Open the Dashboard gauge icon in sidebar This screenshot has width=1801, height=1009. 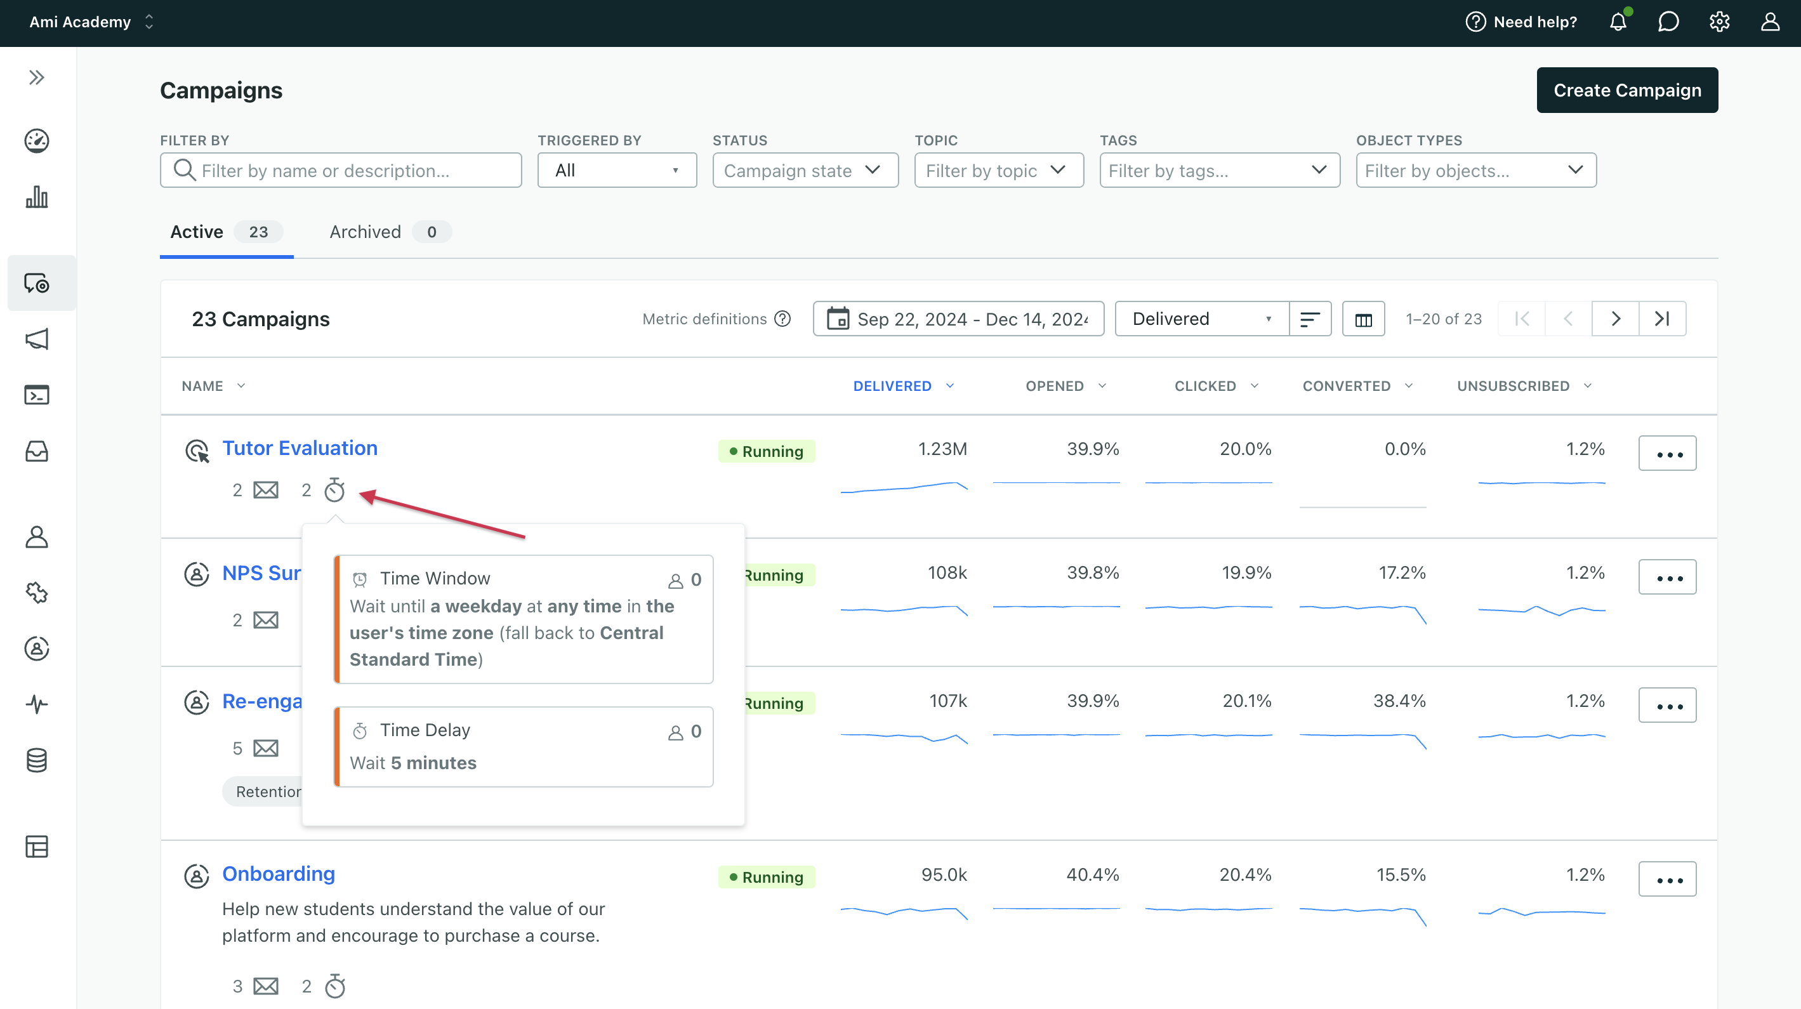36,140
